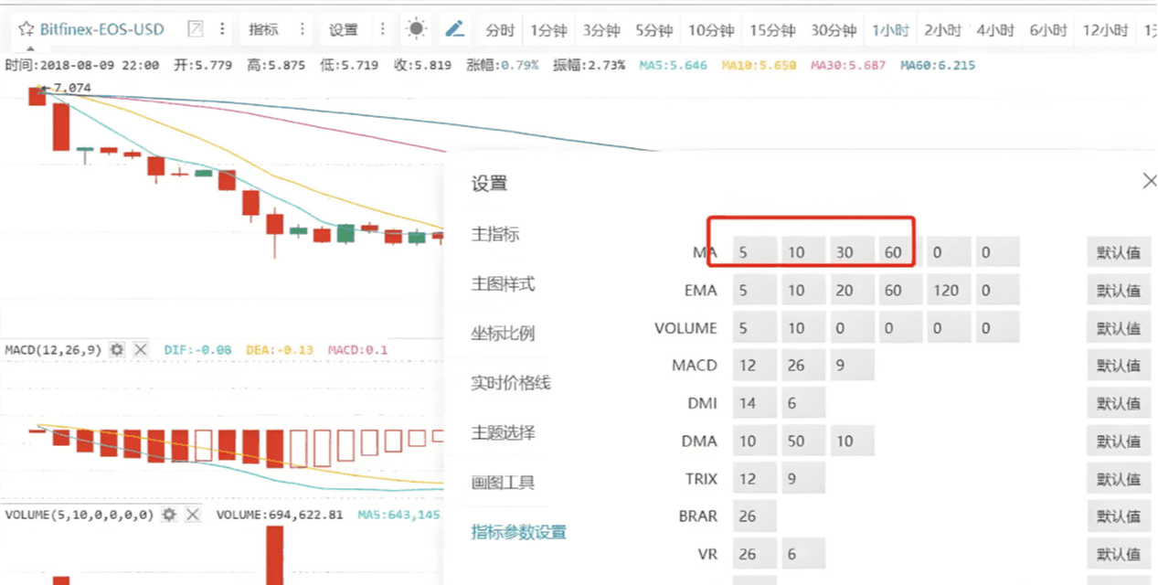This screenshot has width=1158, height=585.
Task: Open 坐标比例 settings section
Action: (503, 334)
